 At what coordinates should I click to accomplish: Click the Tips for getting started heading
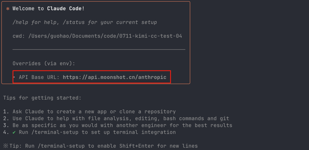[x=42, y=98]
